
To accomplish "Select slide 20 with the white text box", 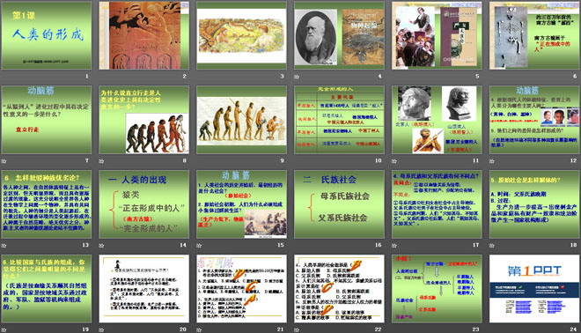I will pyautogui.click(x=143, y=288).
